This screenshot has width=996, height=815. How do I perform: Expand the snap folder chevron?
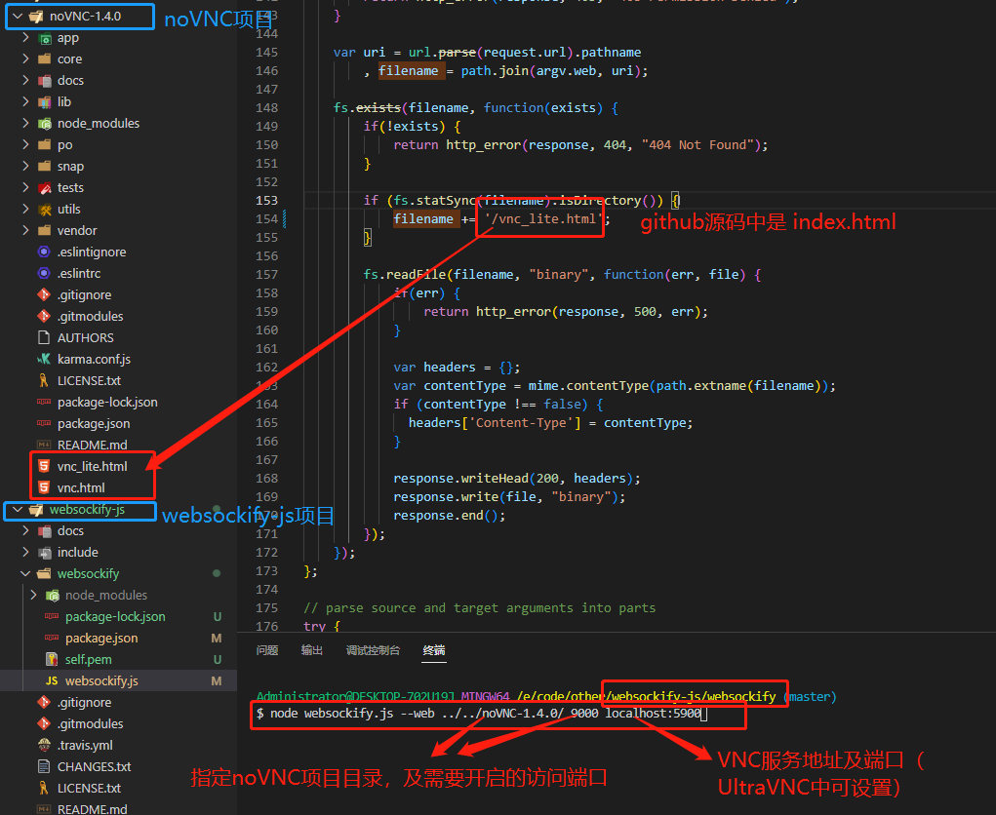point(25,167)
